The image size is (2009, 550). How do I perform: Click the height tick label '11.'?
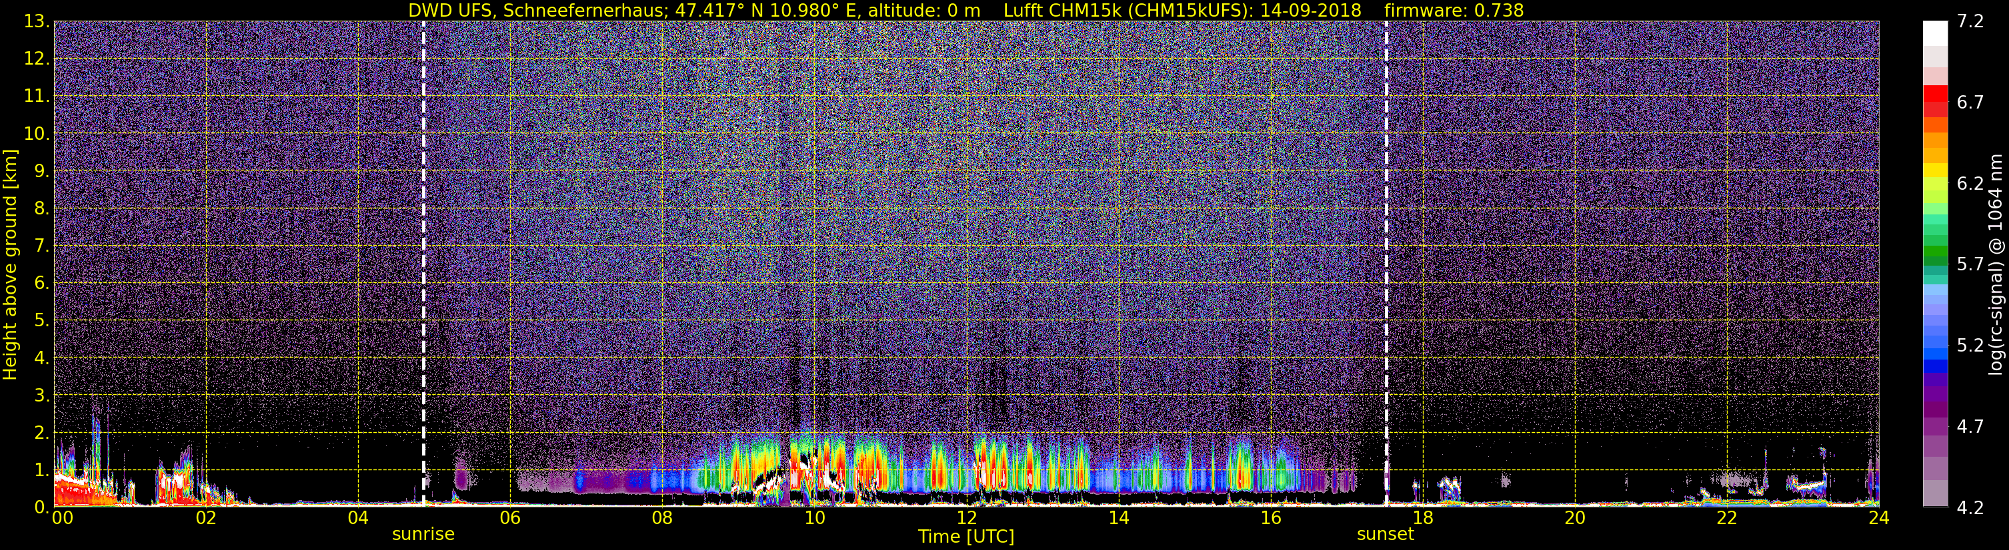[x=37, y=97]
